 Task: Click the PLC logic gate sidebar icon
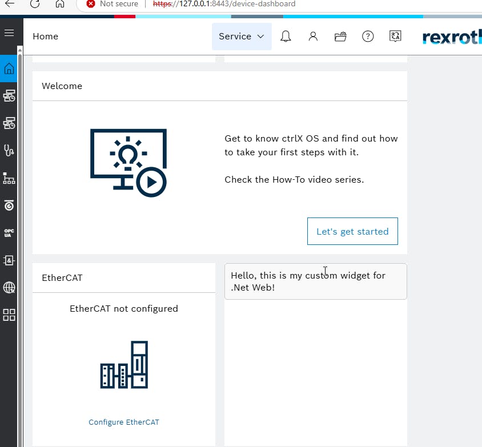point(9,260)
